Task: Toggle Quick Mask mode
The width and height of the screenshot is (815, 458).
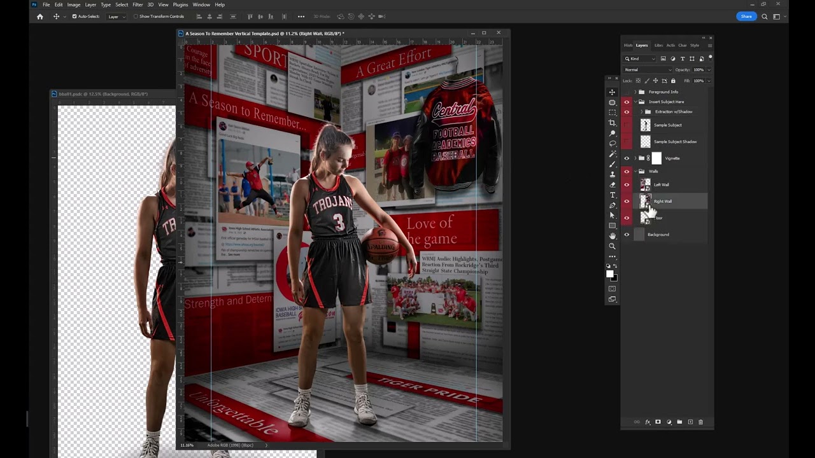Action: click(612, 288)
